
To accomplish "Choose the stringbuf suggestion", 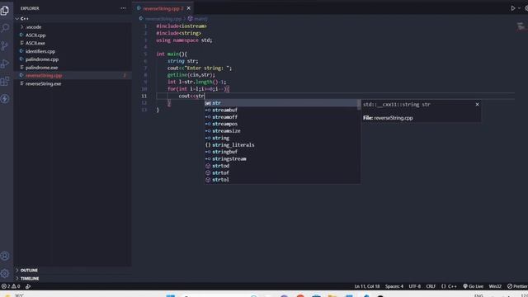I will click(x=282, y=152).
